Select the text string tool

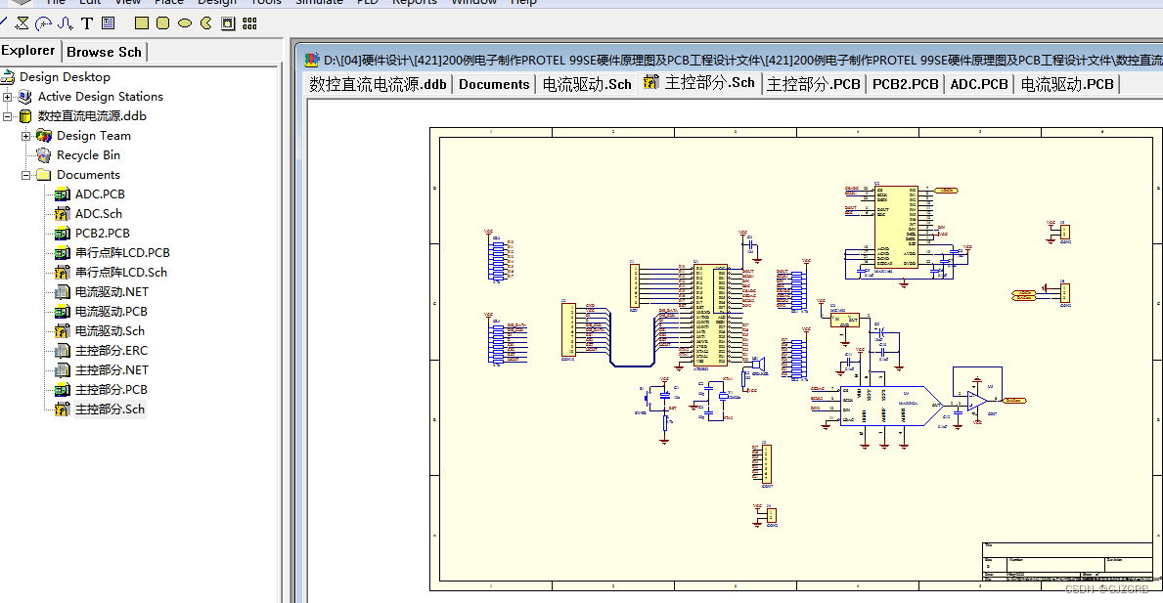(87, 22)
